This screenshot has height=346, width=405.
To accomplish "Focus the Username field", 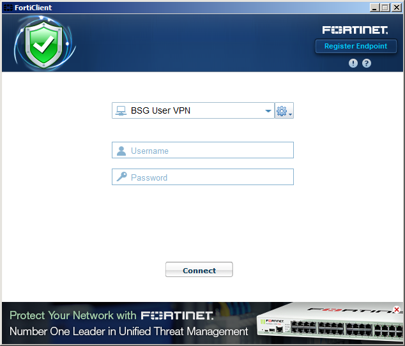I will (x=202, y=150).
